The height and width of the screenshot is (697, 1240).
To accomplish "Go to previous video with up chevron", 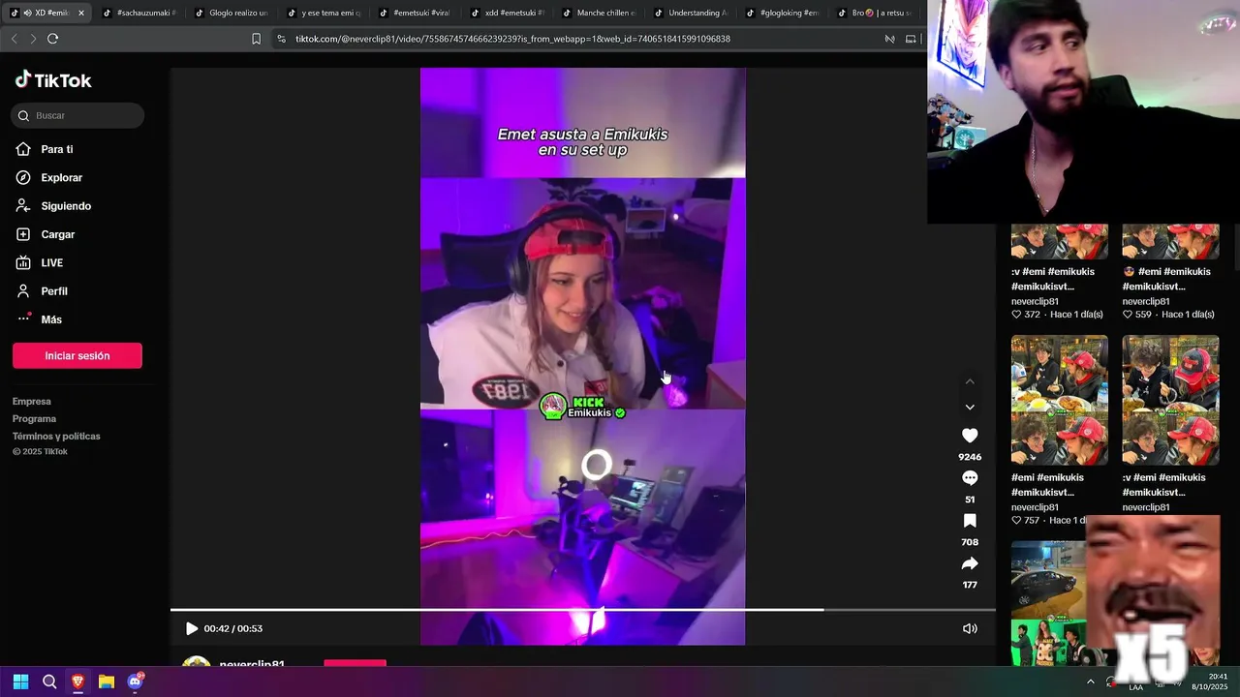I will (970, 381).
